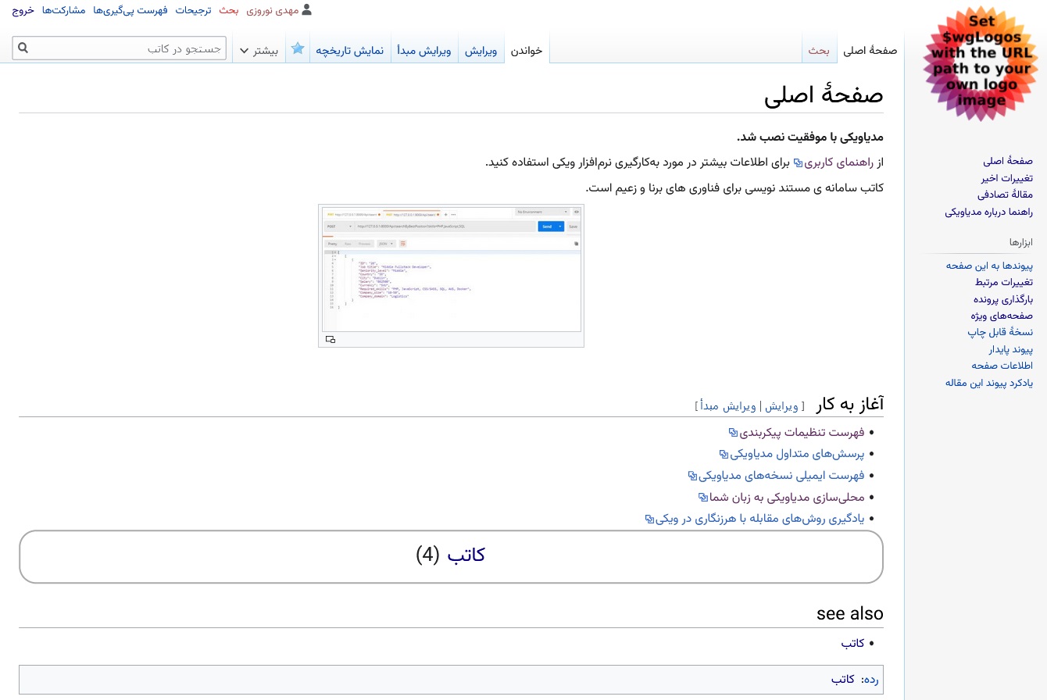Image resolution: width=1047 pixels, height=700 pixels.
Task: Open مشارکت‌ها contributions link
Action: click(x=63, y=11)
